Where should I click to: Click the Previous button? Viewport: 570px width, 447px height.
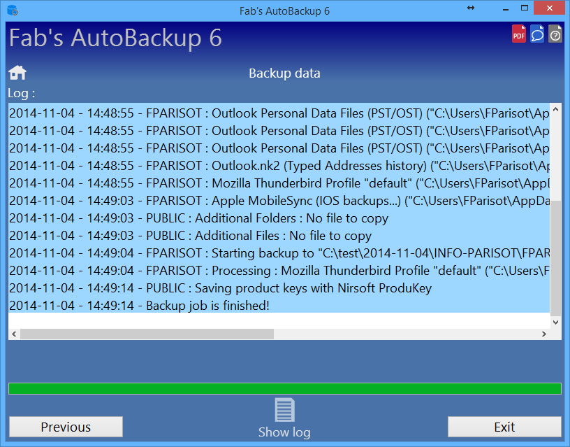point(66,427)
